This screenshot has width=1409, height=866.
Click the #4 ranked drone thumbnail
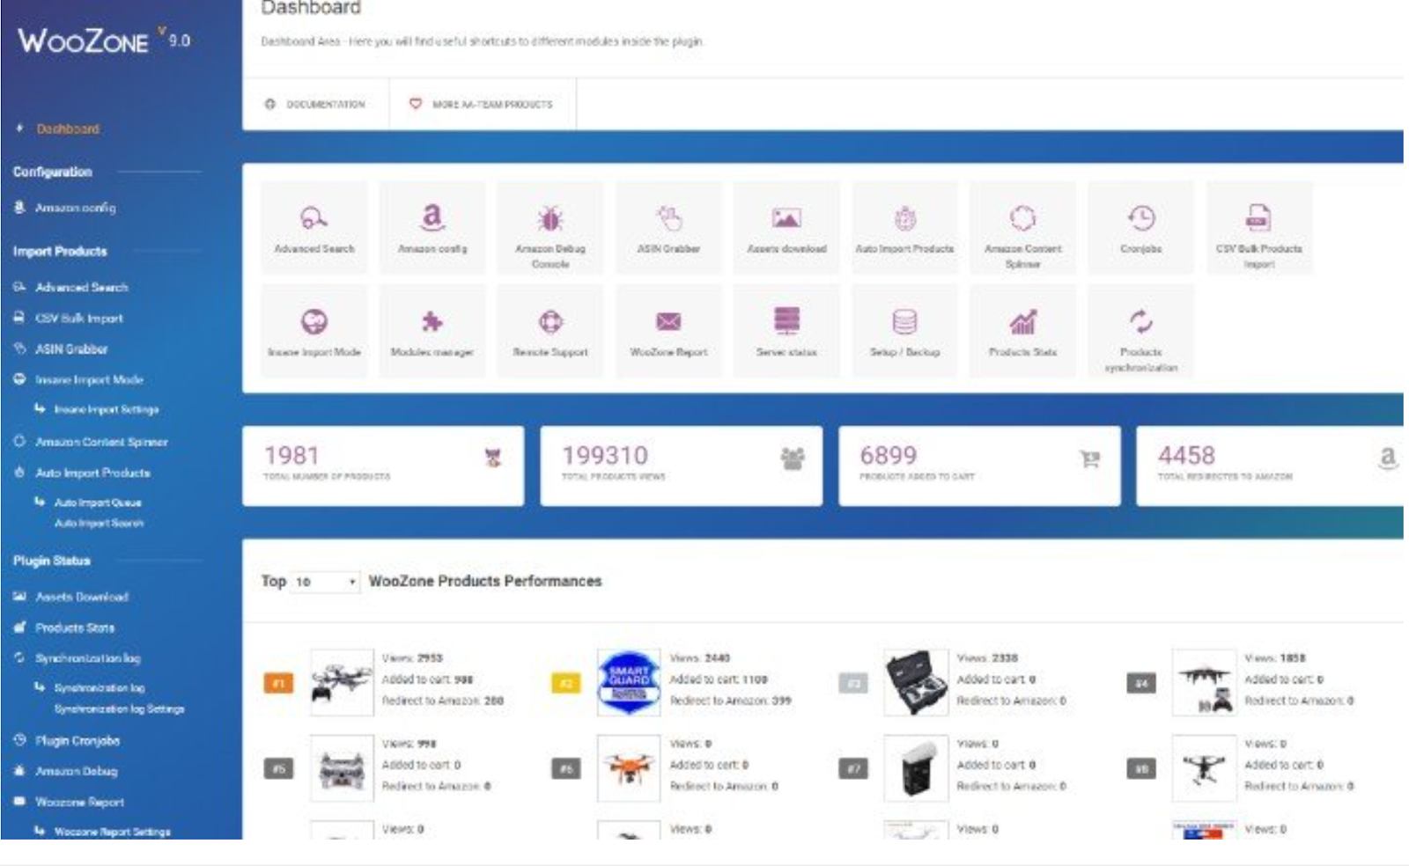(x=1204, y=682)
